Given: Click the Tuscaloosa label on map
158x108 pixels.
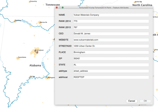Looking at the screenshot, I should pyautogui.click(x=22, y=57).
